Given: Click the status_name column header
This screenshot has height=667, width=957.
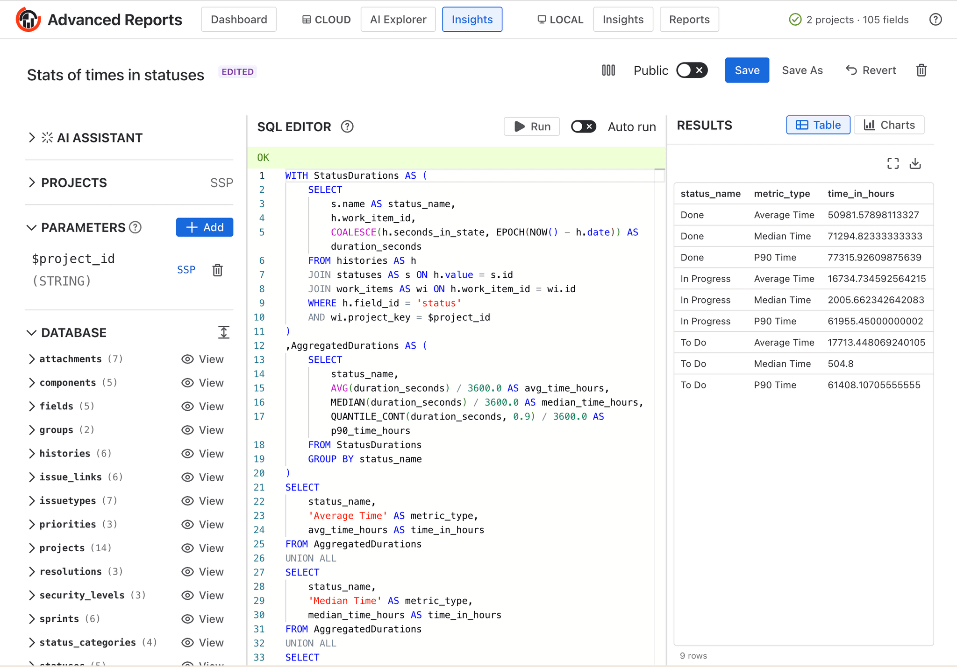Looking at the screenshot, I should coord(710,194).
